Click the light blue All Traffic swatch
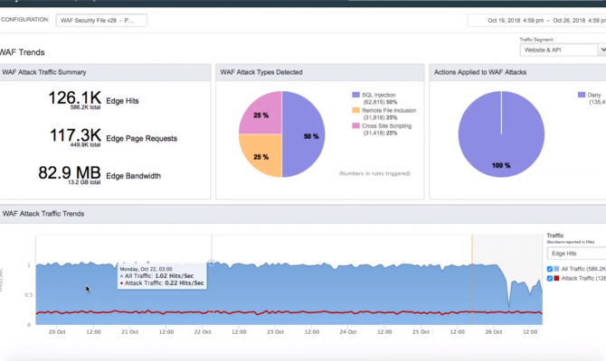606x361 pixels. click(556, 269)
